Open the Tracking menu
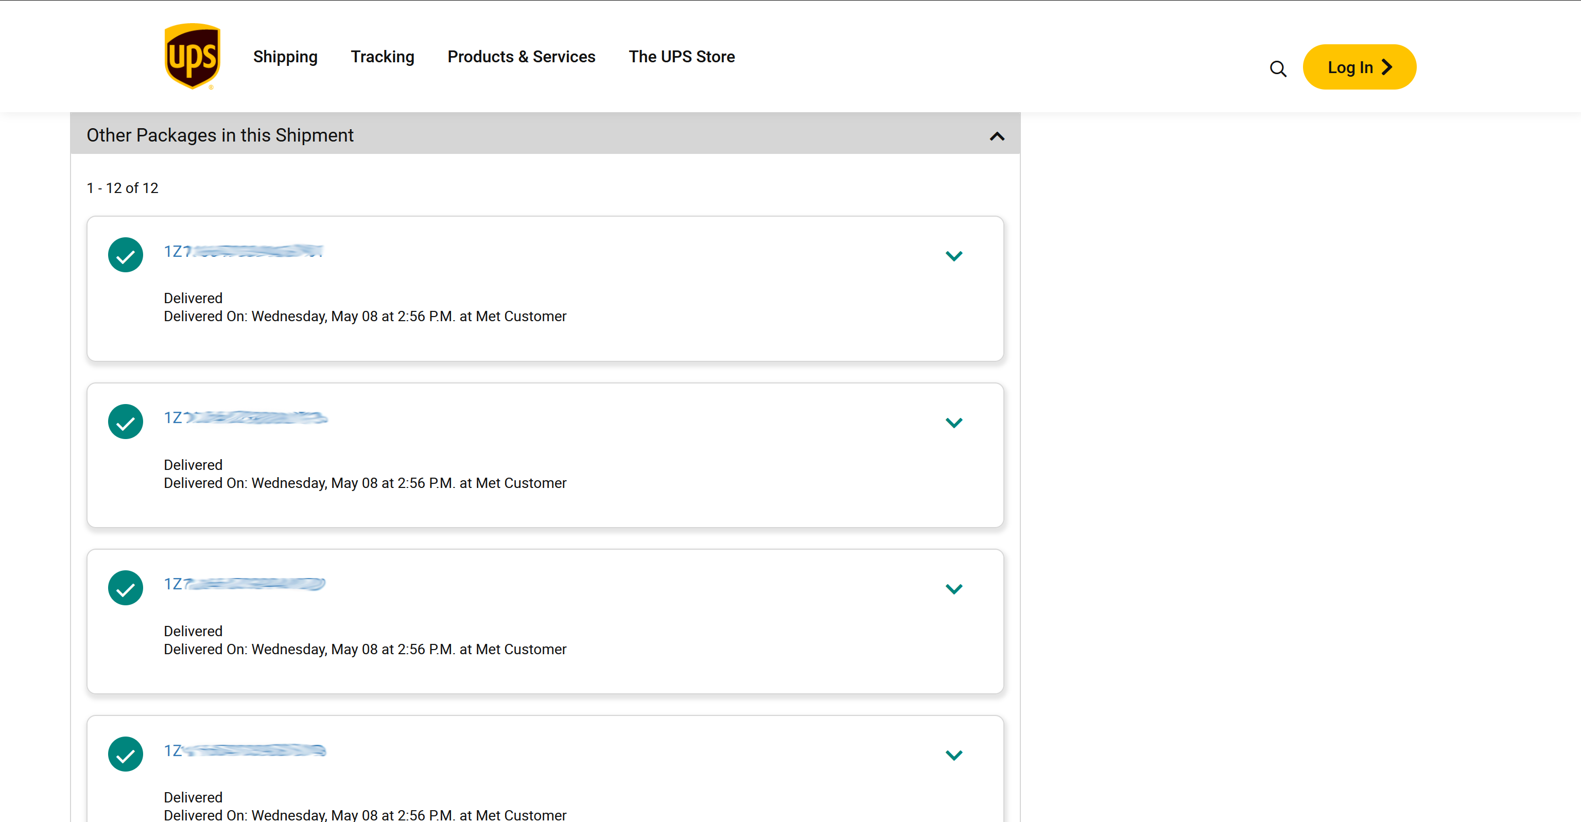The height and width of the screenshot is (822, 1581). [x=383, y=57]
